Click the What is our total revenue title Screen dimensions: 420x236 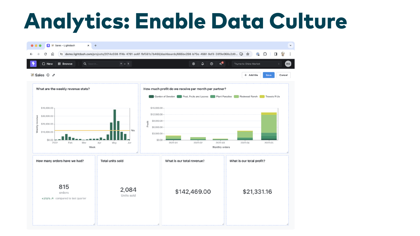[x=185, y=161]
